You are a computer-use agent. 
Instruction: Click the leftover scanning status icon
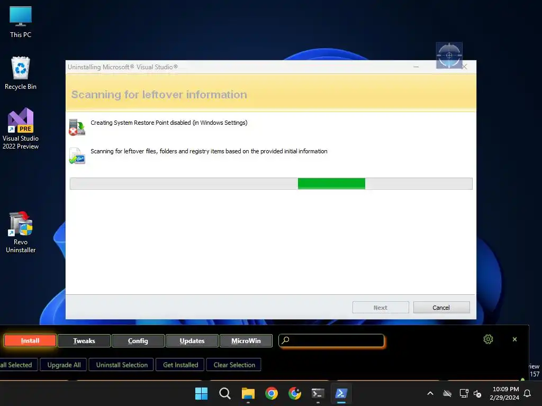(x=77, y=156)
